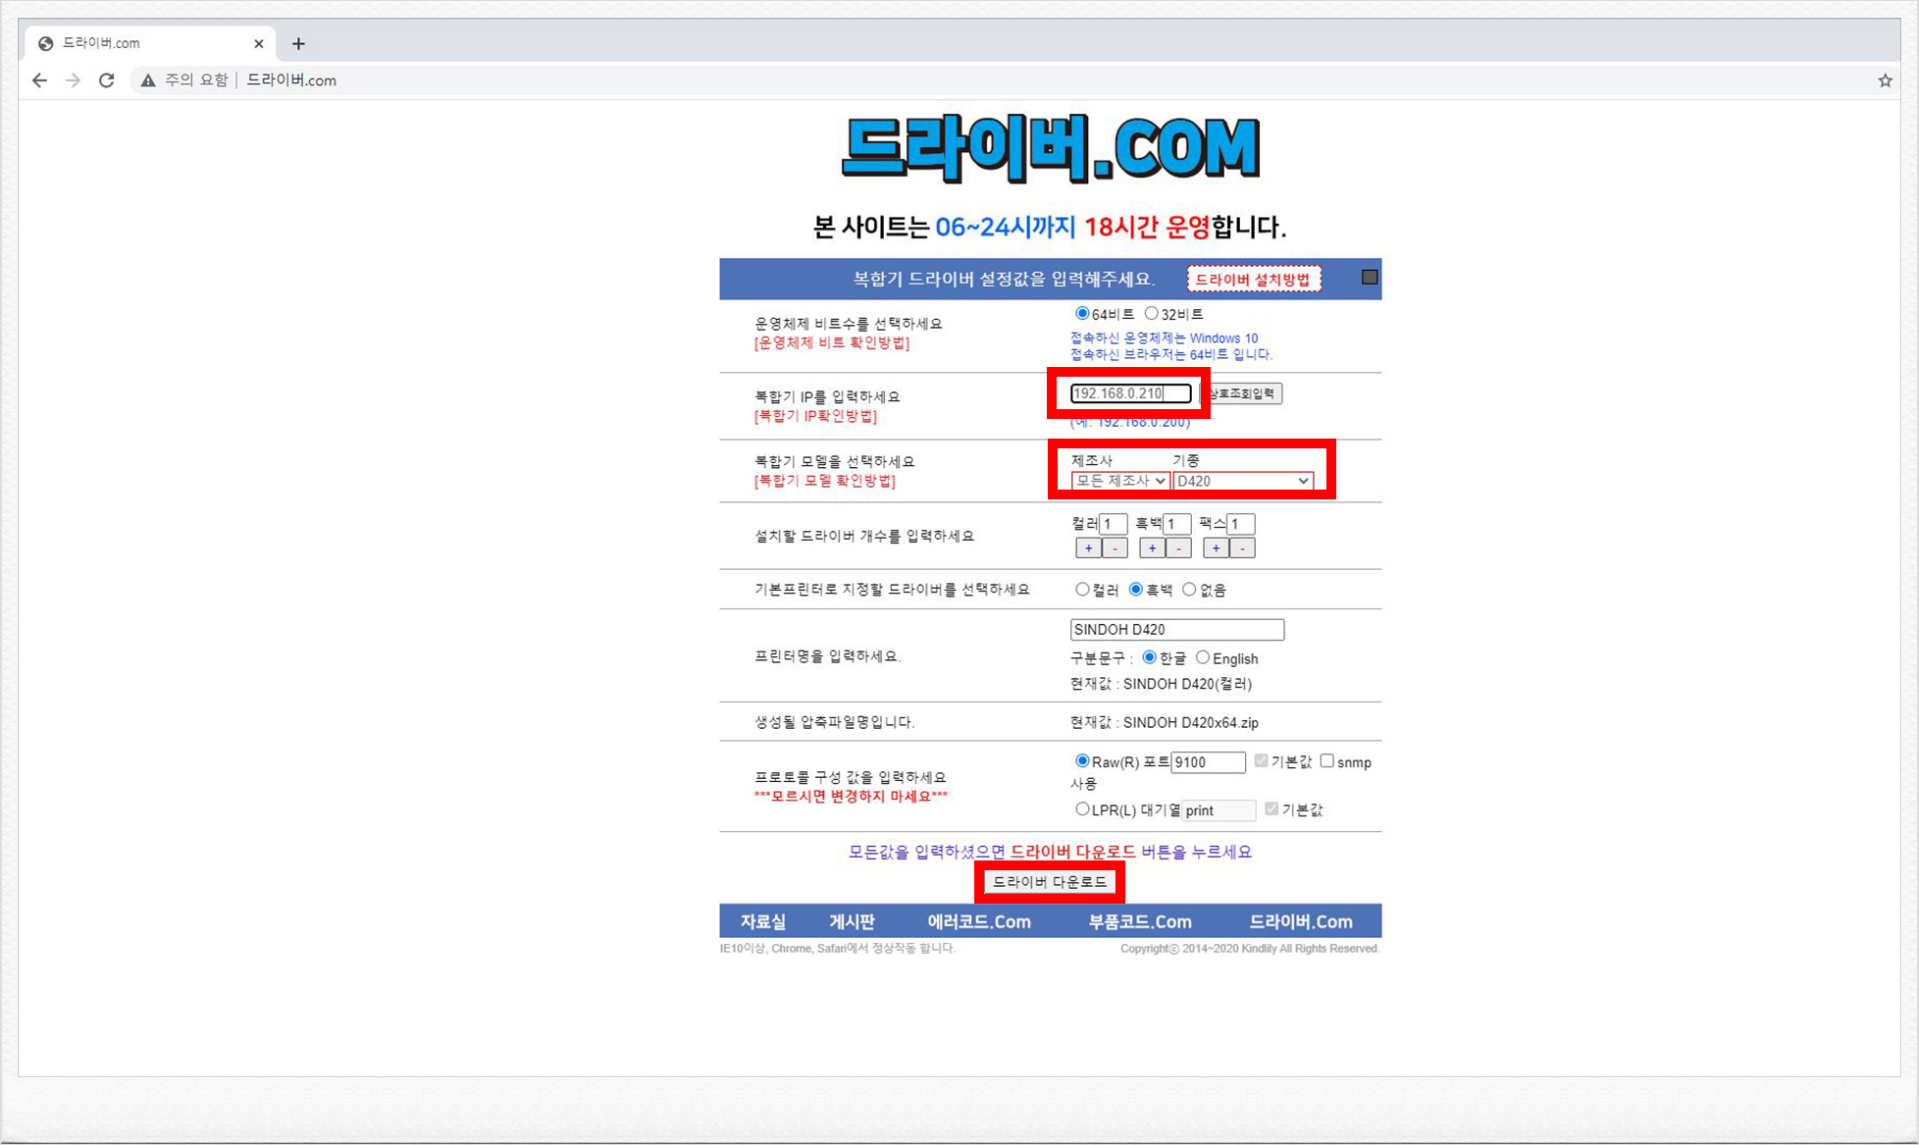Open 에러코드.Com in the bottom navigation bar
The width and height of the screenshot is (1919, 1145).
978,921
